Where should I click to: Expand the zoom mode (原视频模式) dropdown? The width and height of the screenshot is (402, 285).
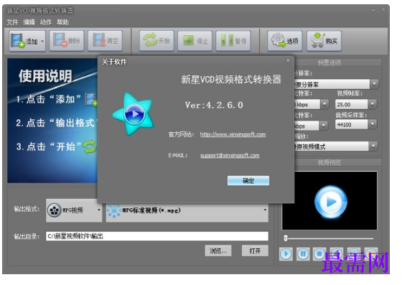(x=373, y=146)
